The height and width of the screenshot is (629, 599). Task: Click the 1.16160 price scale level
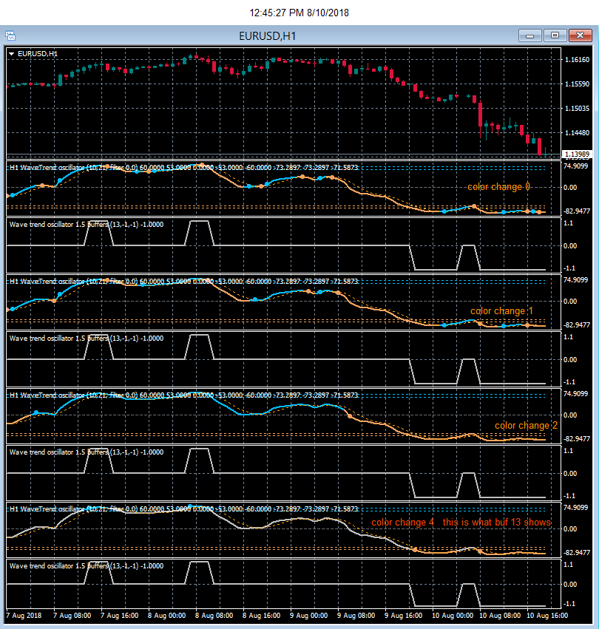click(577, 60)
